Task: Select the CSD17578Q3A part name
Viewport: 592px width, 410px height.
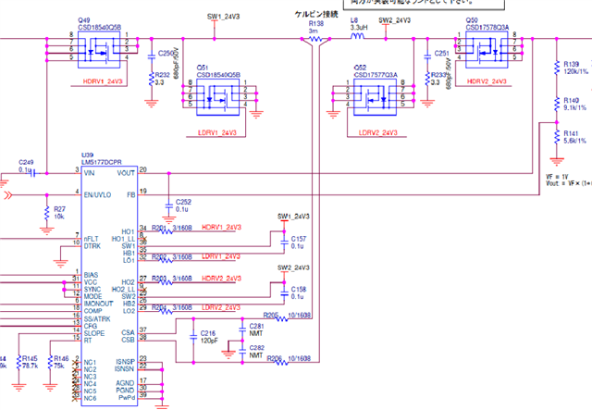Action: [487, 27]
